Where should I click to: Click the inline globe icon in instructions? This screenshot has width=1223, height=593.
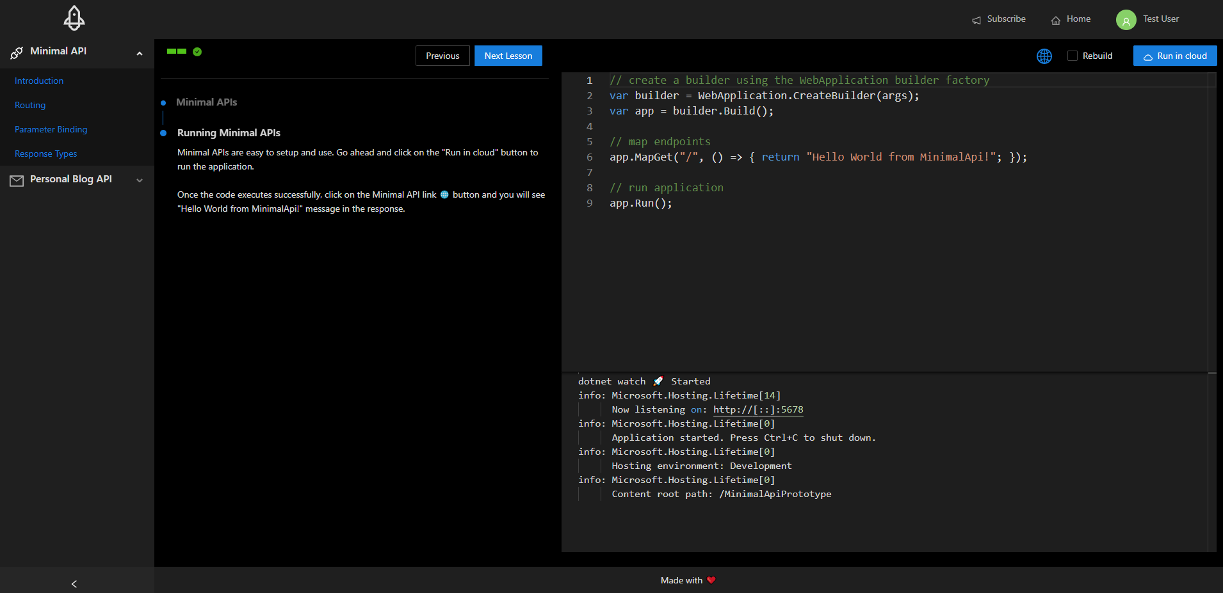(444, 194)
